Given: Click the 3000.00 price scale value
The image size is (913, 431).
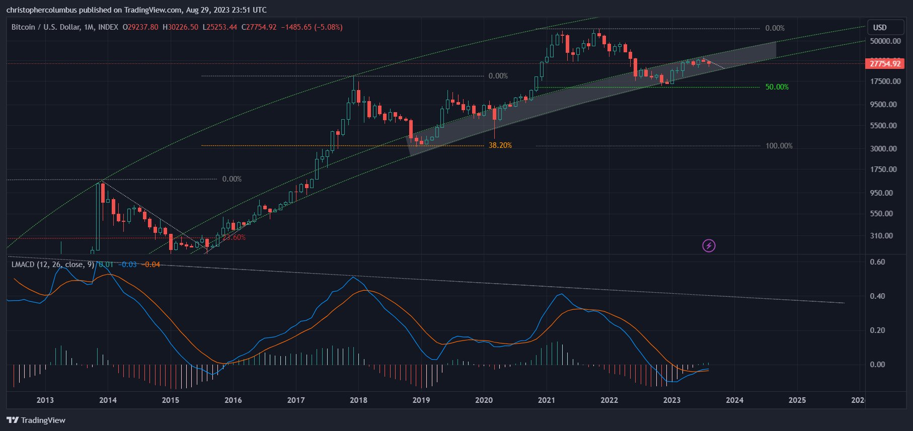Looking at the screenshot, I should click(883, 149).
